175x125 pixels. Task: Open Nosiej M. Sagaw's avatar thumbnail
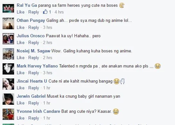8,54
